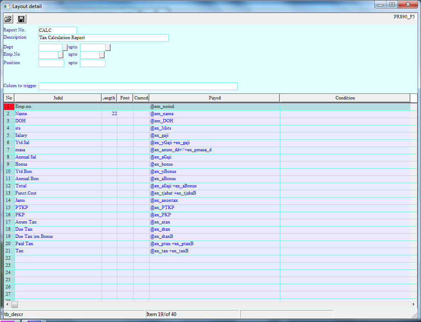Open the lookup button beside Dept upto field
421x322 pixels.
click(108, 48)
